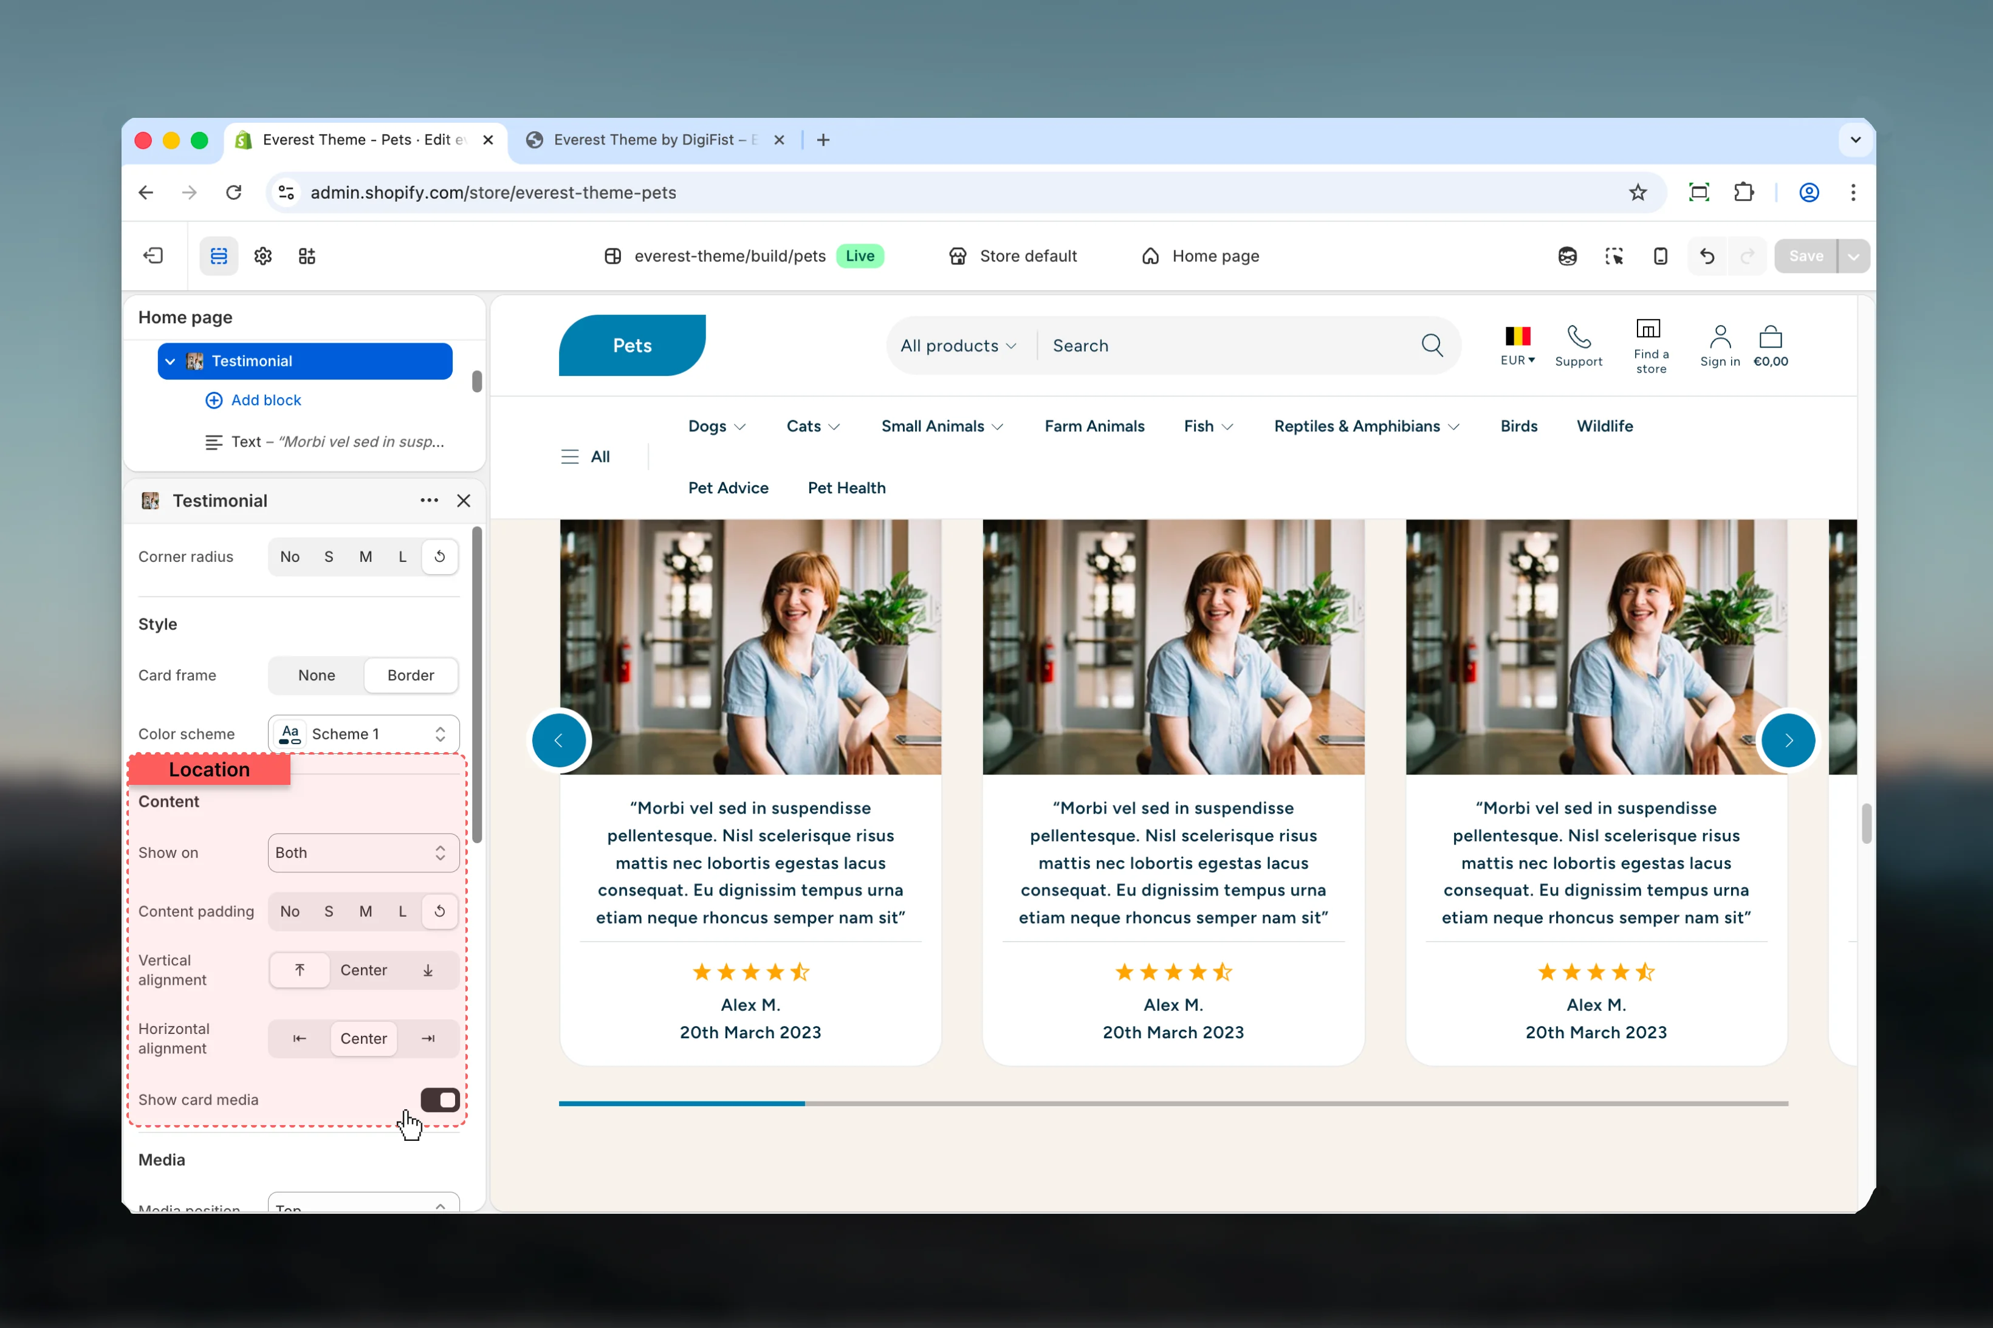1993x1328 pixels.
Task: Click the storefront search magnifier icon
Action: (1432, 346)
